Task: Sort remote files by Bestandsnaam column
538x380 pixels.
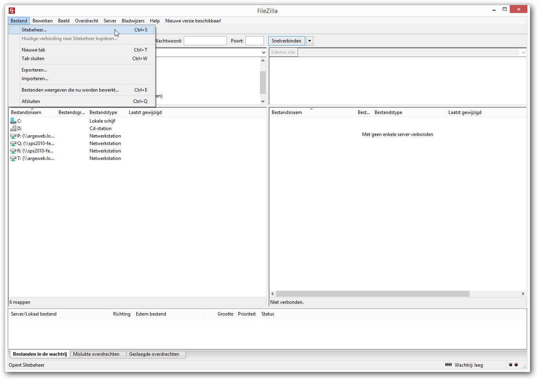Action: (311, 112)
